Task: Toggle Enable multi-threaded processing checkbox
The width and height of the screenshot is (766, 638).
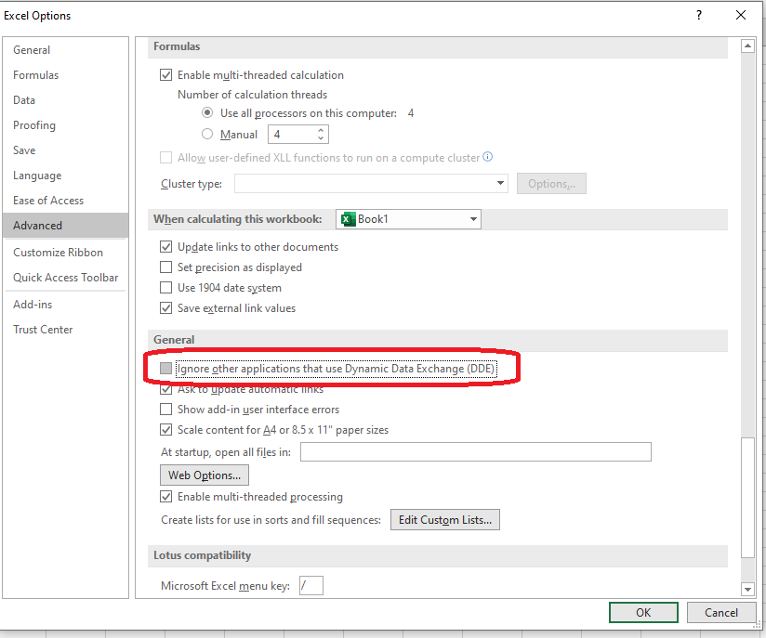Action: pos(166,497)
